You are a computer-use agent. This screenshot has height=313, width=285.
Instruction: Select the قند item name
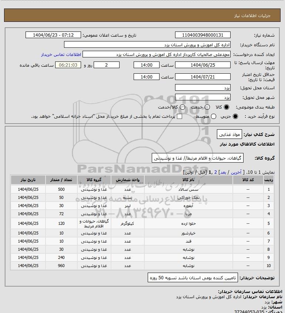tap(188, 241)
